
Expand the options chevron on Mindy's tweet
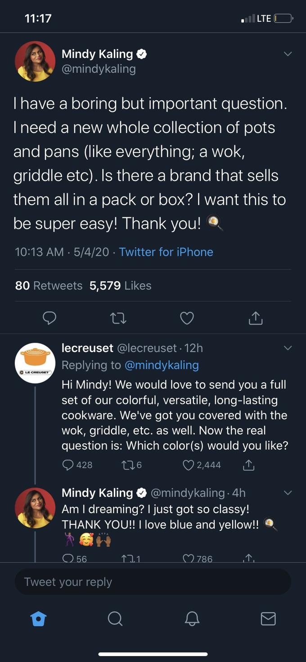(288, 54)
